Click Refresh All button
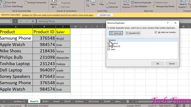 [x=54, y=4]
